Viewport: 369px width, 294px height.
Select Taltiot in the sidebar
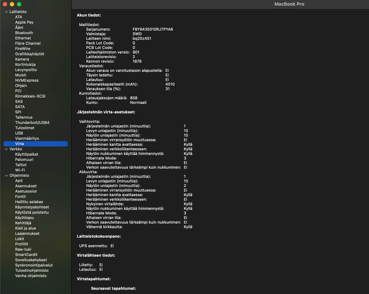point(21,165)
